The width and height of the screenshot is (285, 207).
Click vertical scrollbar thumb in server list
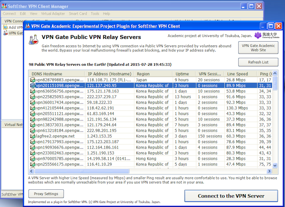275,83
